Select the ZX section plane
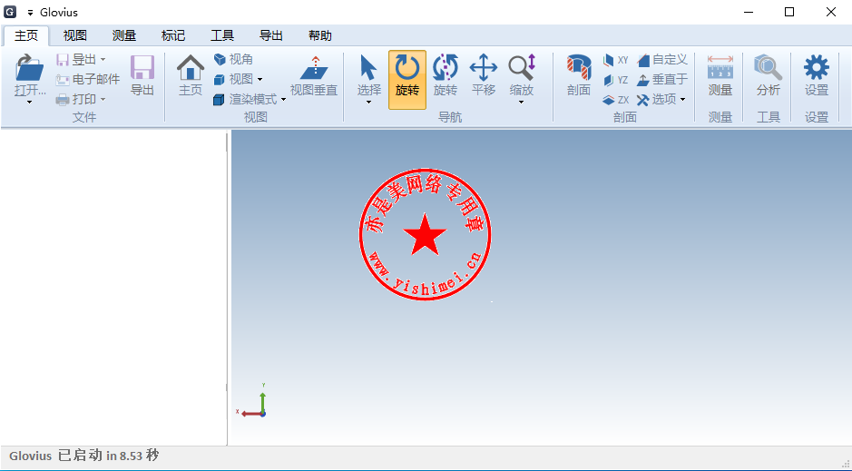This screenshot has width=852, height=471. point(615,100)
